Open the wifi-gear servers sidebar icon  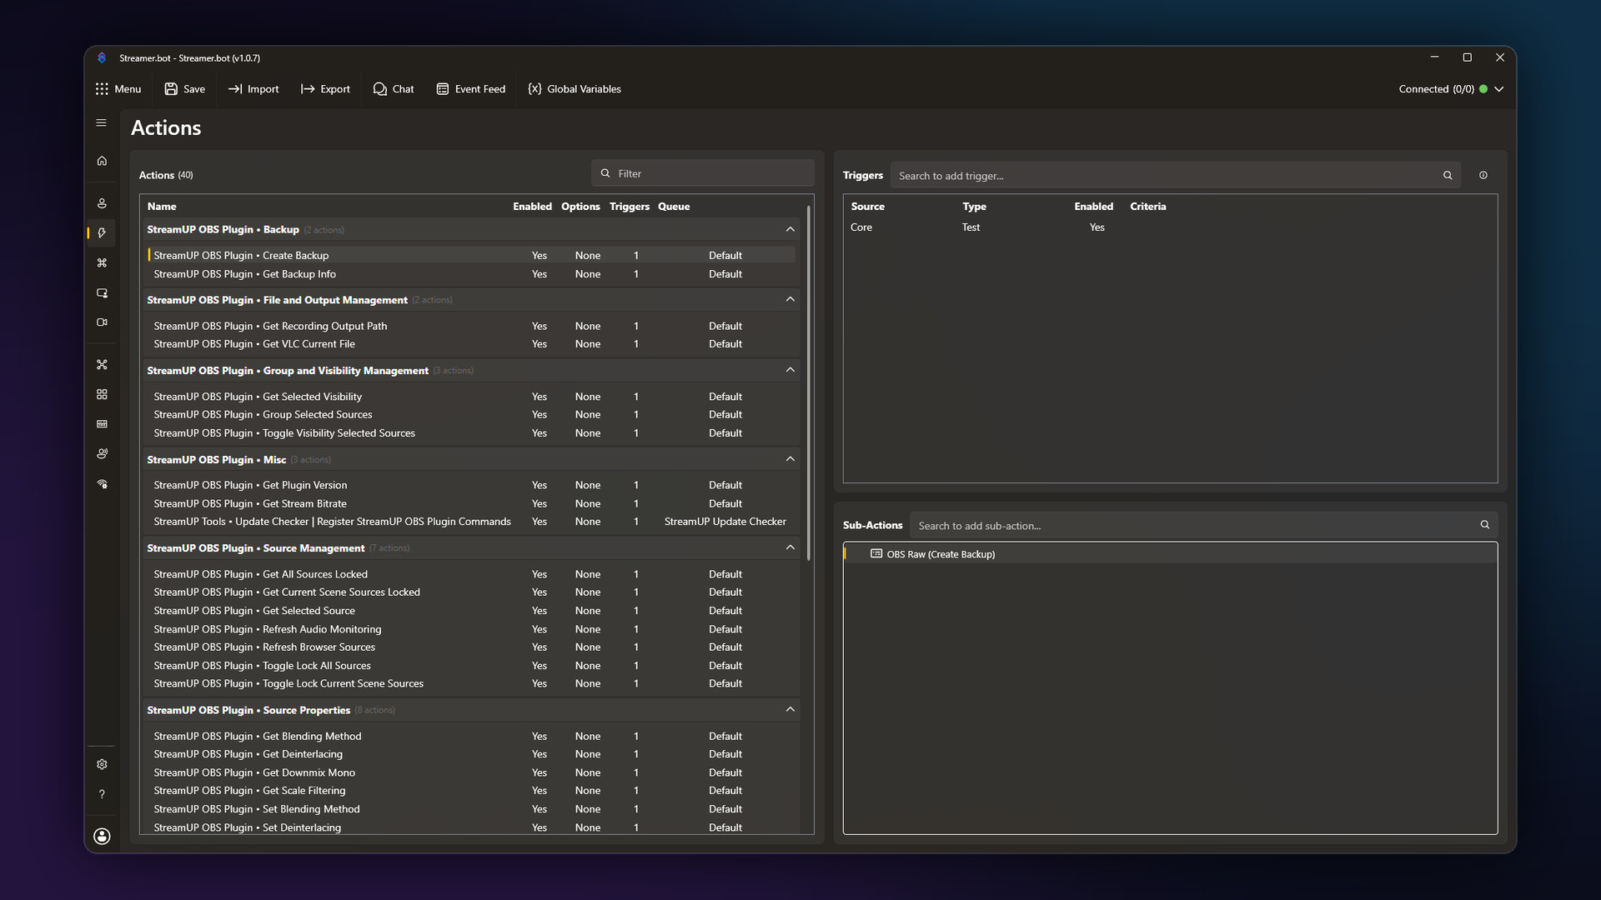(x=102, y=484)
